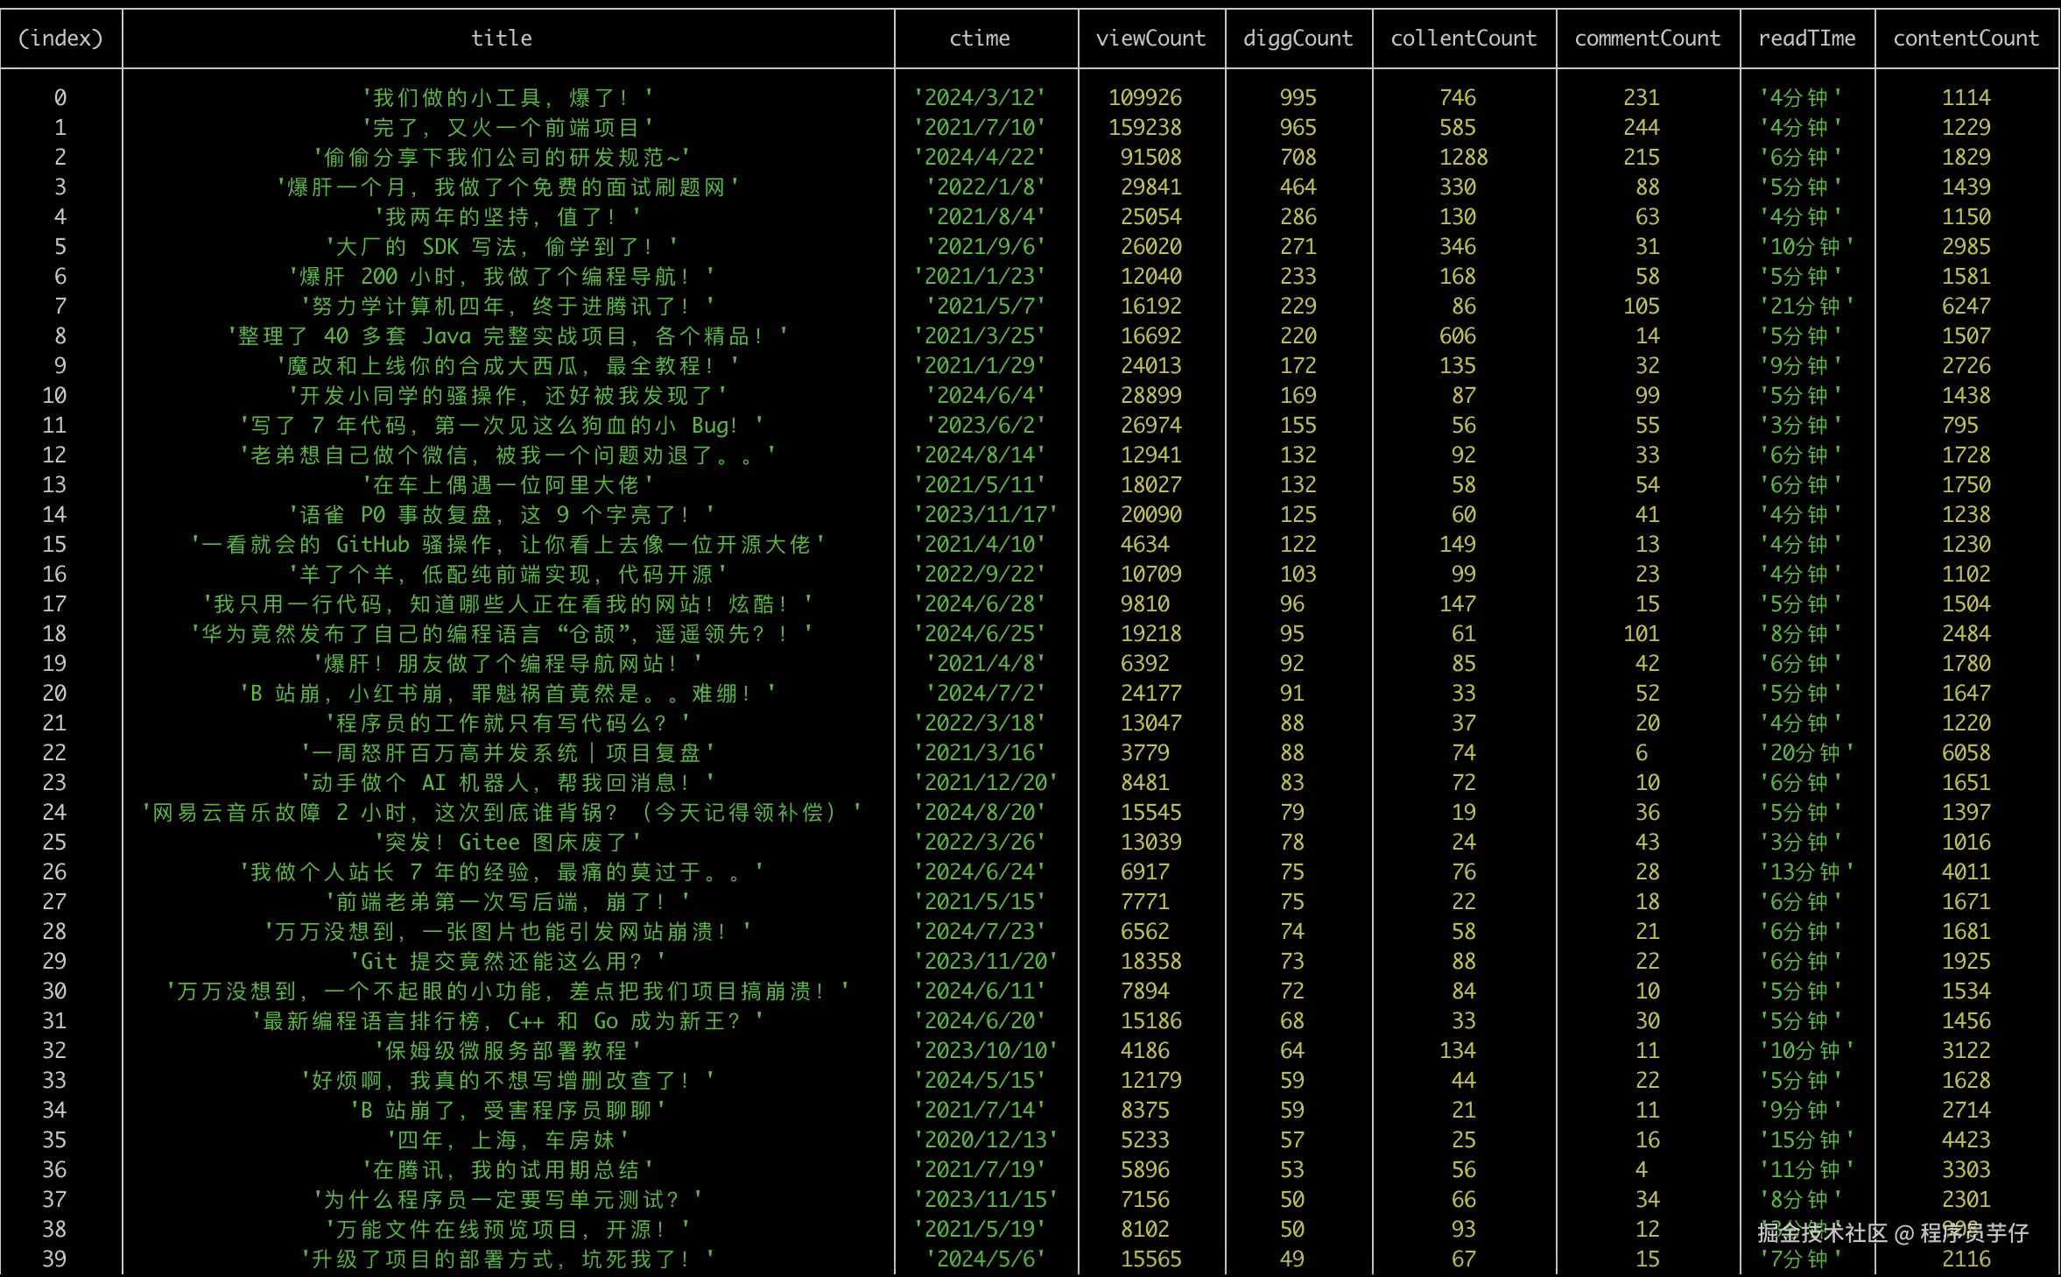Click collentCount value 1288
2061x1277 pixels.
pyautogui.click(x=1463, y=157)
